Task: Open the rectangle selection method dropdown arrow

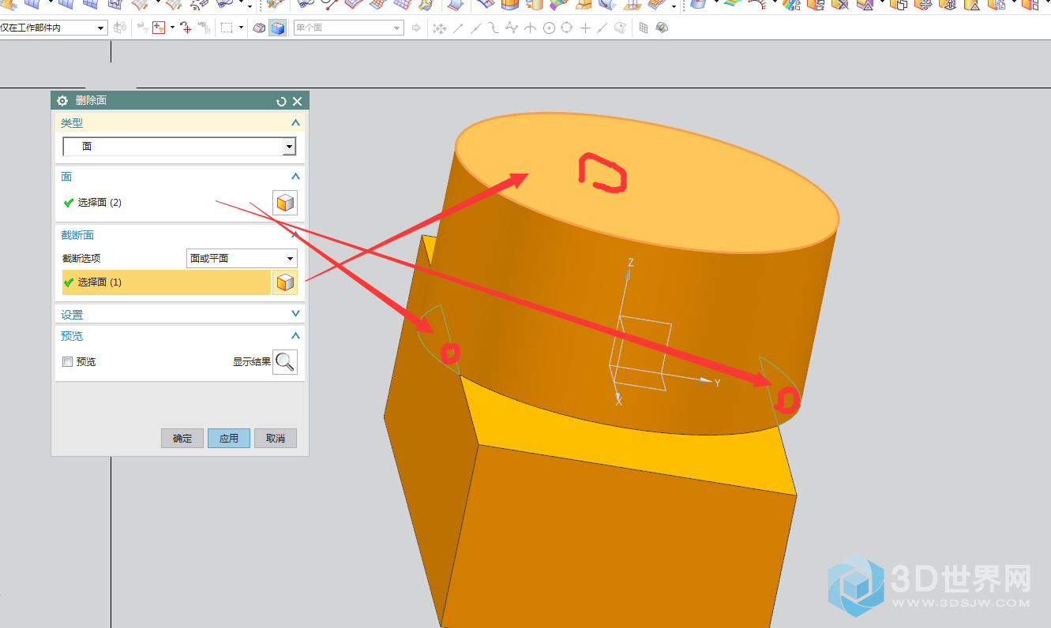Action: pyautogui.click(x=240, y=28)
